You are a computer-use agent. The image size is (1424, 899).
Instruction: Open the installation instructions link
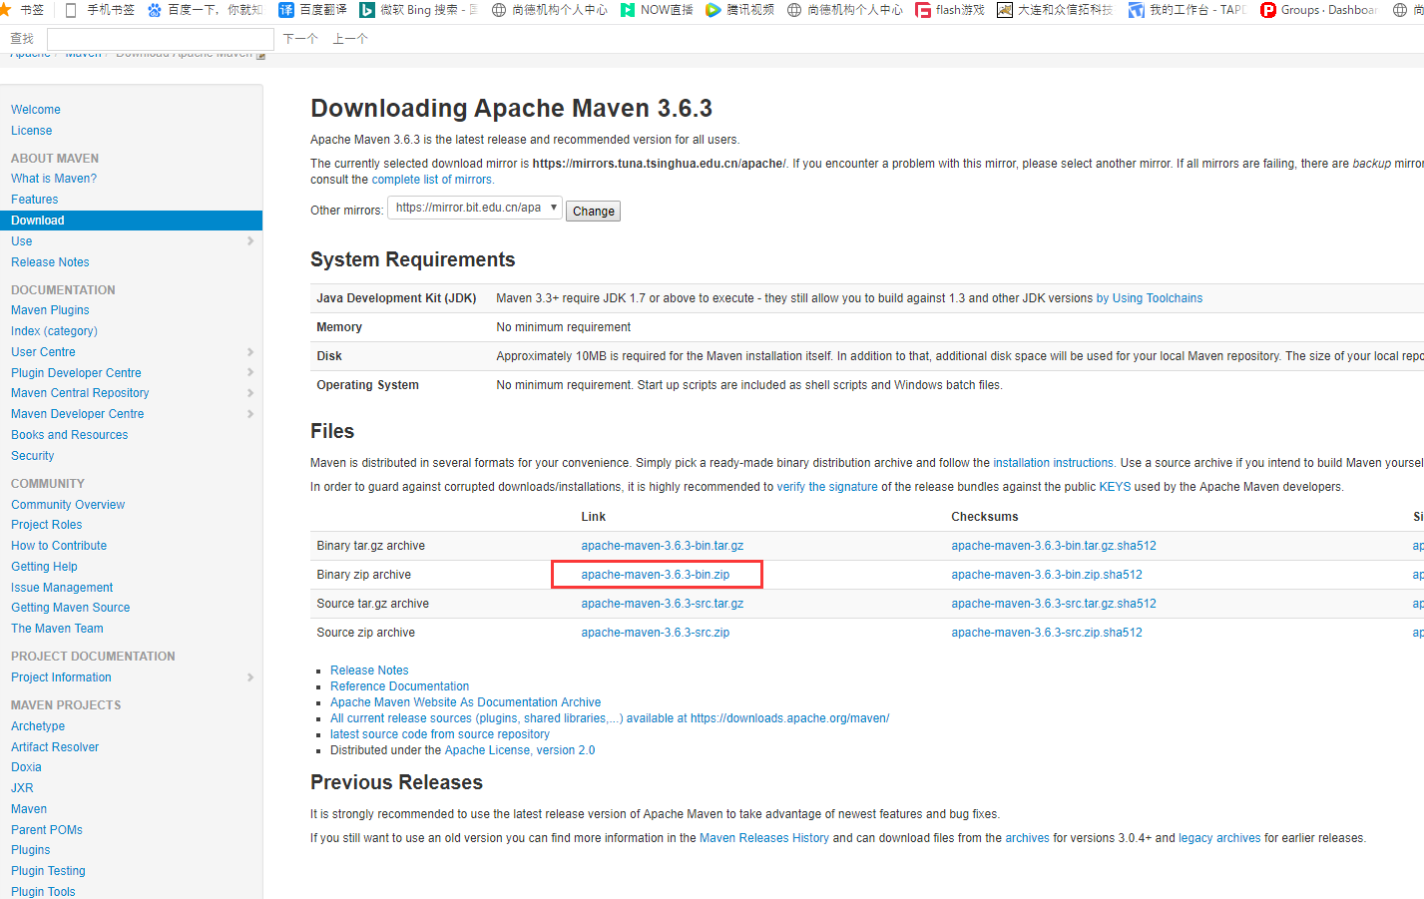click(1053, 463)
